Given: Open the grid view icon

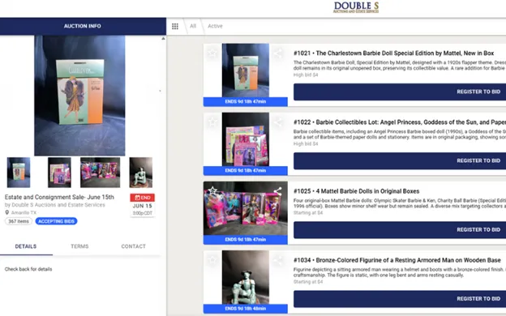Looking at the screenshot, I should 175,27.
